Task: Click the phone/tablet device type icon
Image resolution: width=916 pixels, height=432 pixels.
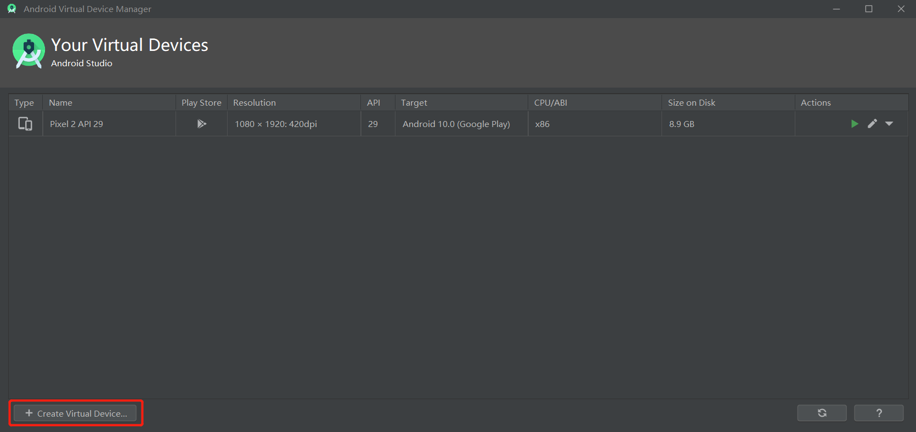Action: point(25,124)
